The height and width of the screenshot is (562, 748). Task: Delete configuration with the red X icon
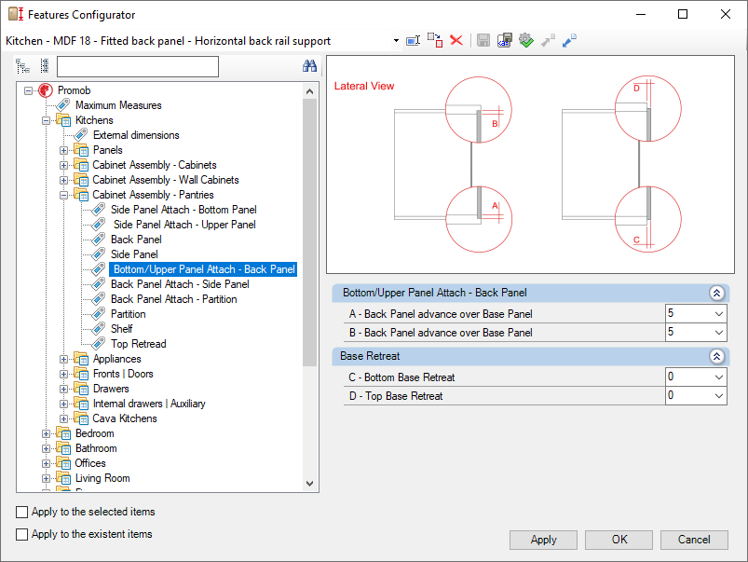[456, 40]
